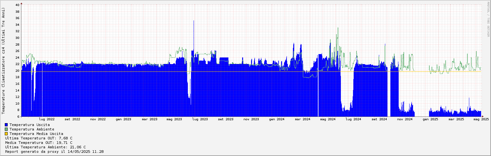This screenshot has height=156, width=491.
Task: Click the y-axis value 20
Action: (x=17, y=71)
